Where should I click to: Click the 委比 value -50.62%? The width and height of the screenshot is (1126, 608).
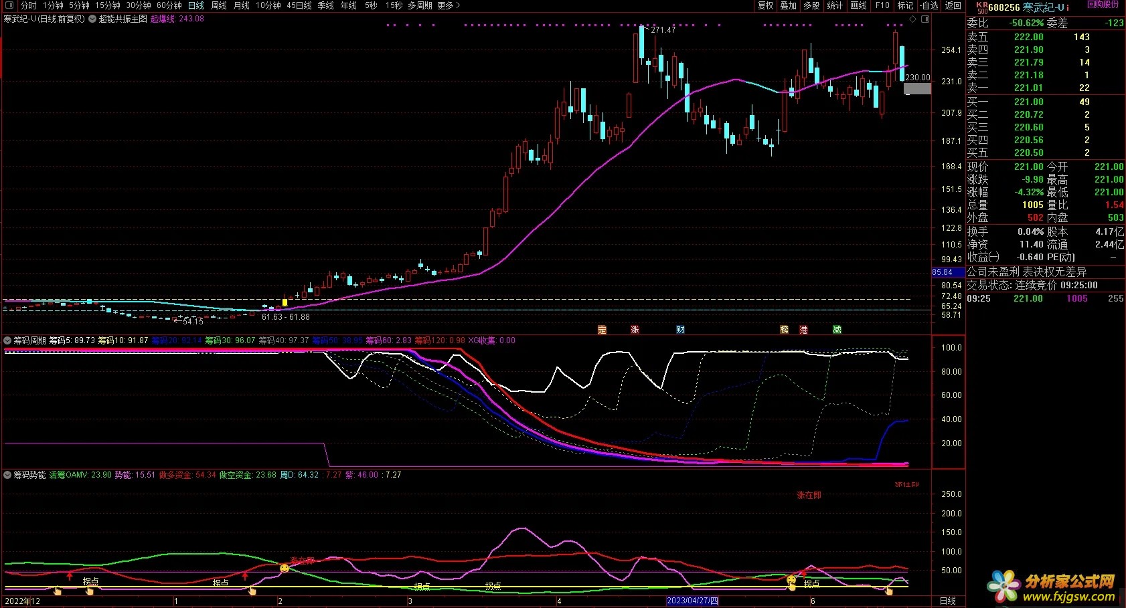pos(1027,23)
